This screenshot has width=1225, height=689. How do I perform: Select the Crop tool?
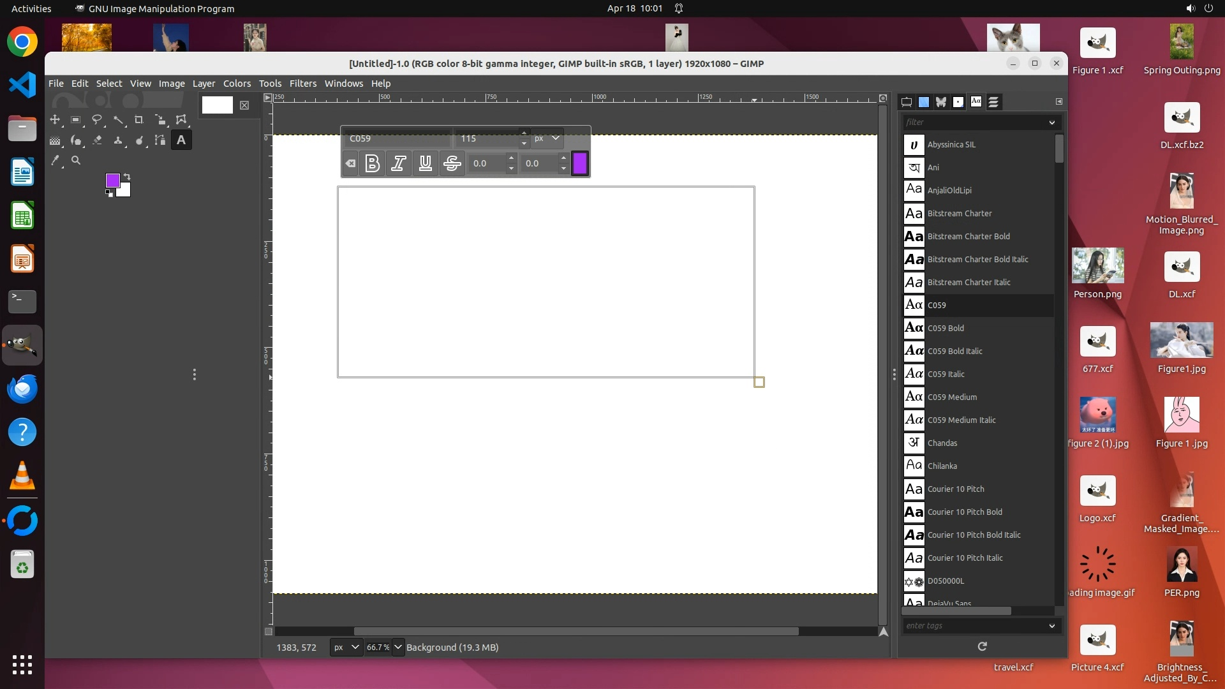coord(139,119)
